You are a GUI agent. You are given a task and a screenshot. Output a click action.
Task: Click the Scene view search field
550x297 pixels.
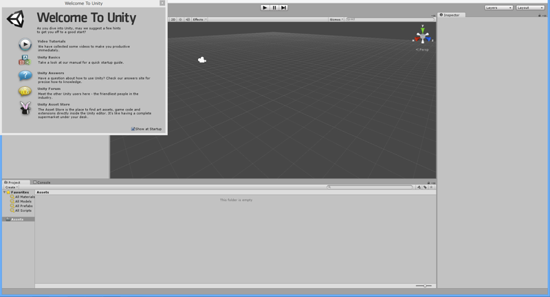click(389, 20)
